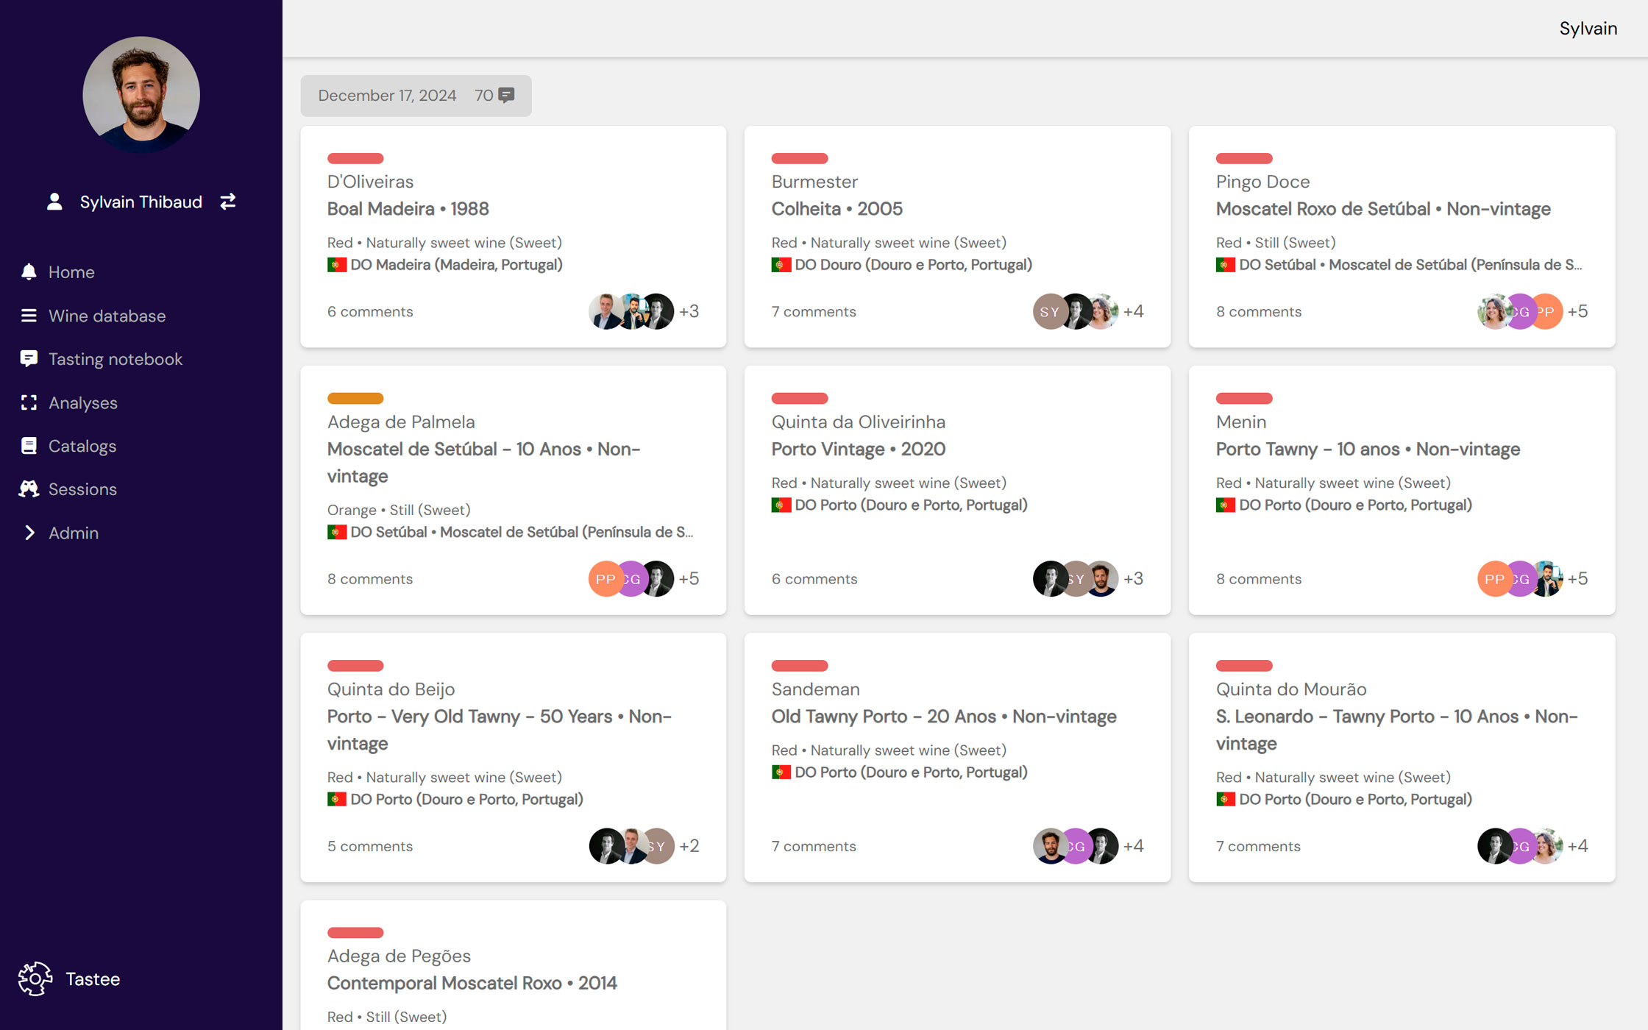Expand the Admin menu chevron

[29, 533]
